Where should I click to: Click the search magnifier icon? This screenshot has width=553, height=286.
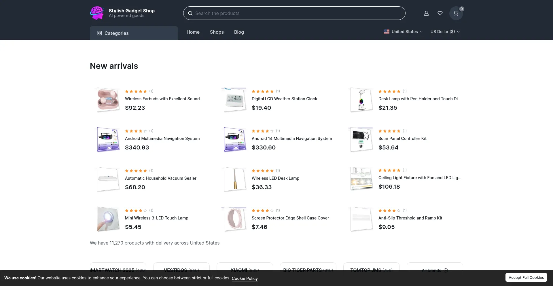[x=190, y=13]
